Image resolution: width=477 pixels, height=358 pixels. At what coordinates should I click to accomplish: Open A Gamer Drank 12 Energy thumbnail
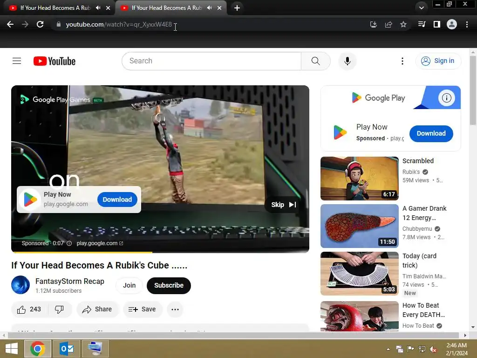coord(359,226)
